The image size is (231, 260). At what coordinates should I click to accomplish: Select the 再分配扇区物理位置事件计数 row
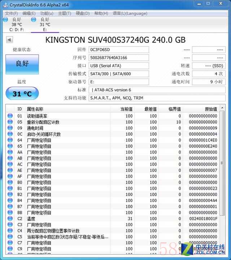click(x=113, y=231)
